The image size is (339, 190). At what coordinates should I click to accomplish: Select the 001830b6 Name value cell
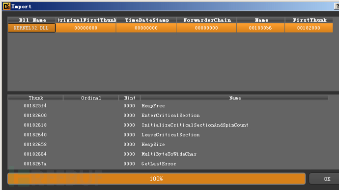tap(260, 28)
